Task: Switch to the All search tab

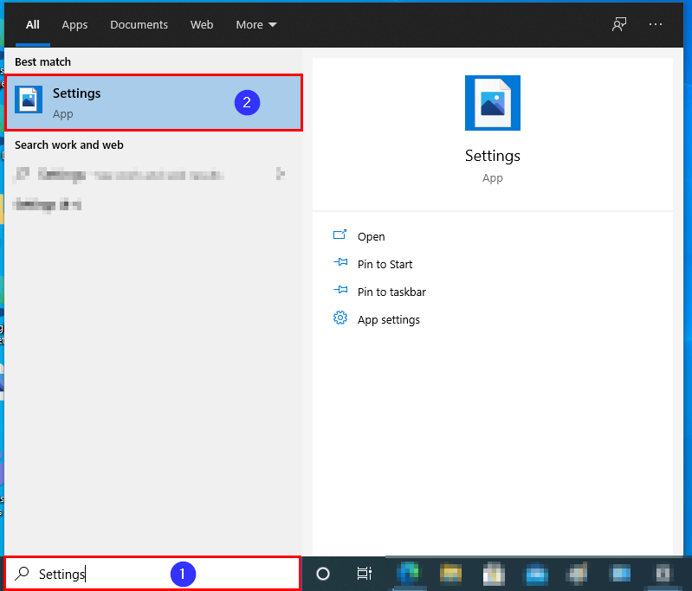Action: click(33, 25)
